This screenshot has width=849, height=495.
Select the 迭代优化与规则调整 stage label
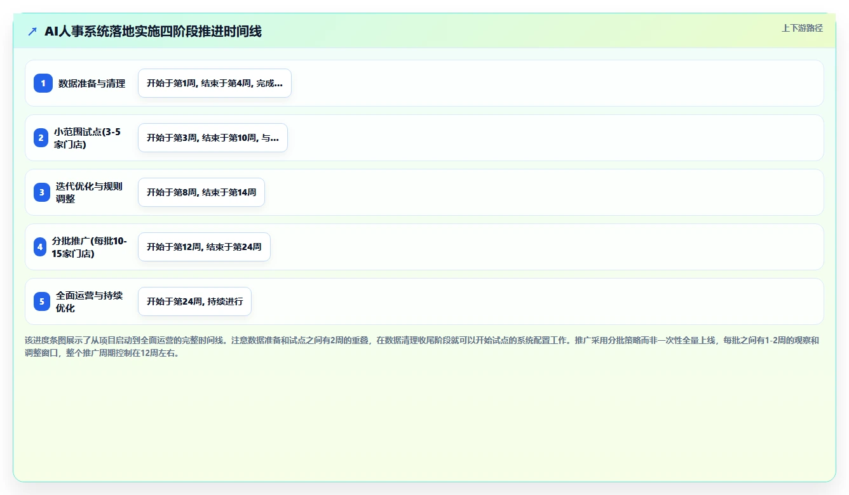[x=89, y=192]
